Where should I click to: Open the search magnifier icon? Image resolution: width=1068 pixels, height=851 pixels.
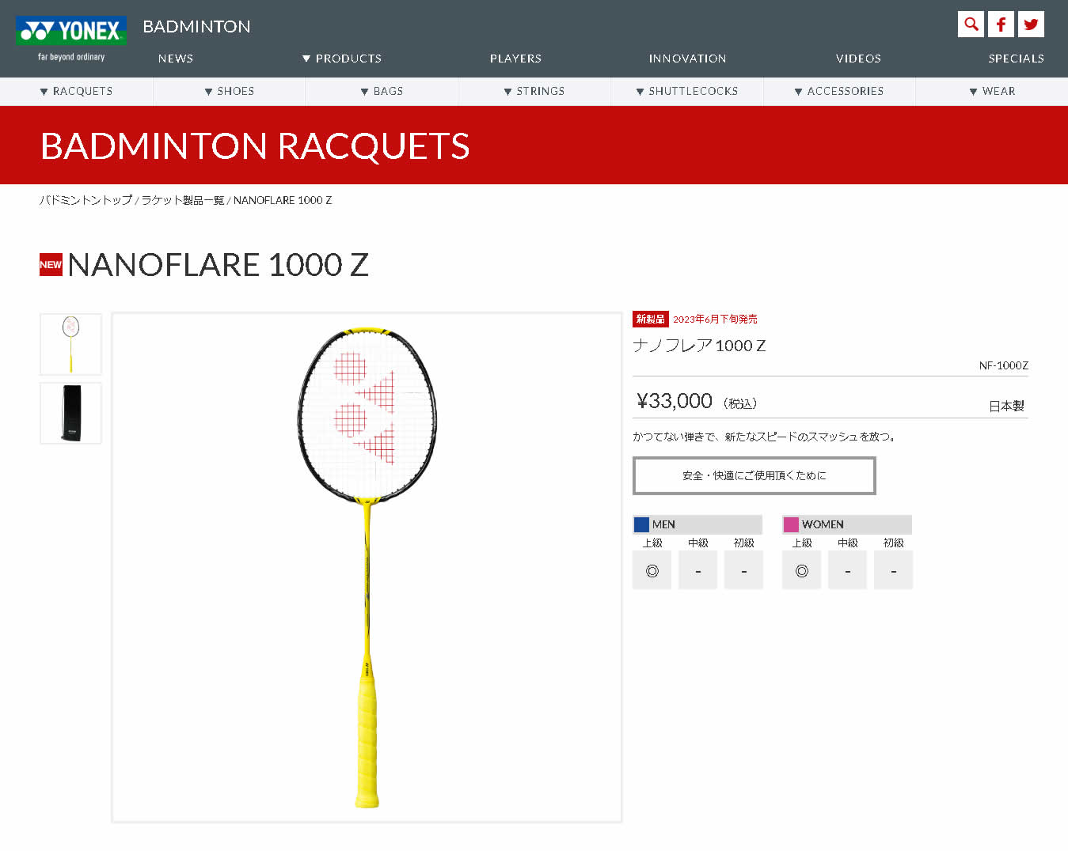(971, 24)
